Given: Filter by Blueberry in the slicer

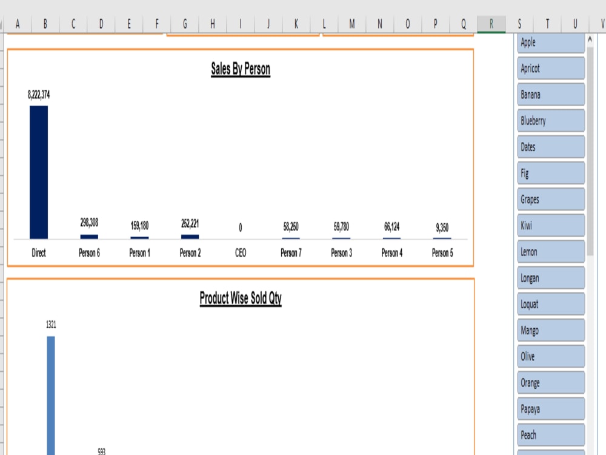Looking at the screenshot, I should tap(551, 121).
